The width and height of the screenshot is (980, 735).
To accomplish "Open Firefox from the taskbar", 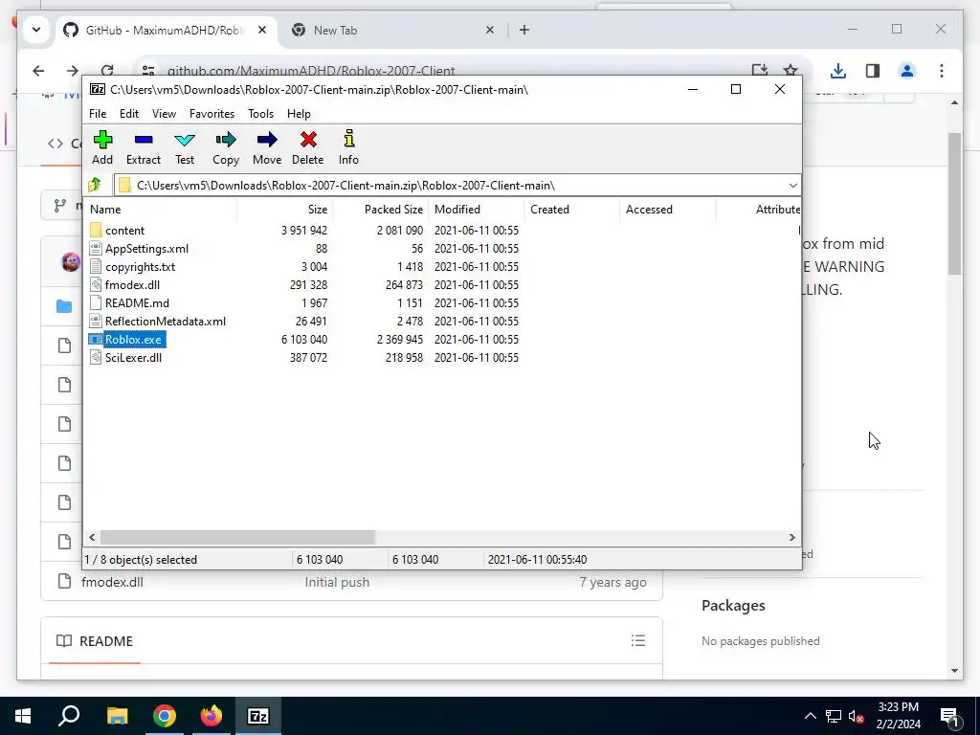I will [212, 716].
